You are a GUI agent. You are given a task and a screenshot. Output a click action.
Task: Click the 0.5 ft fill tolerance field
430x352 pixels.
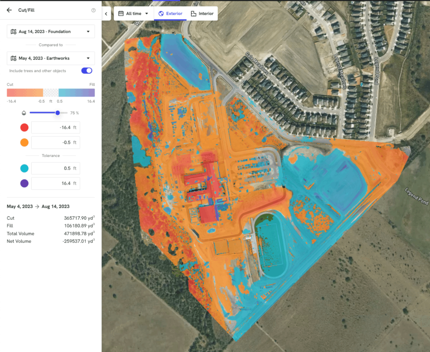click(55, 168)
